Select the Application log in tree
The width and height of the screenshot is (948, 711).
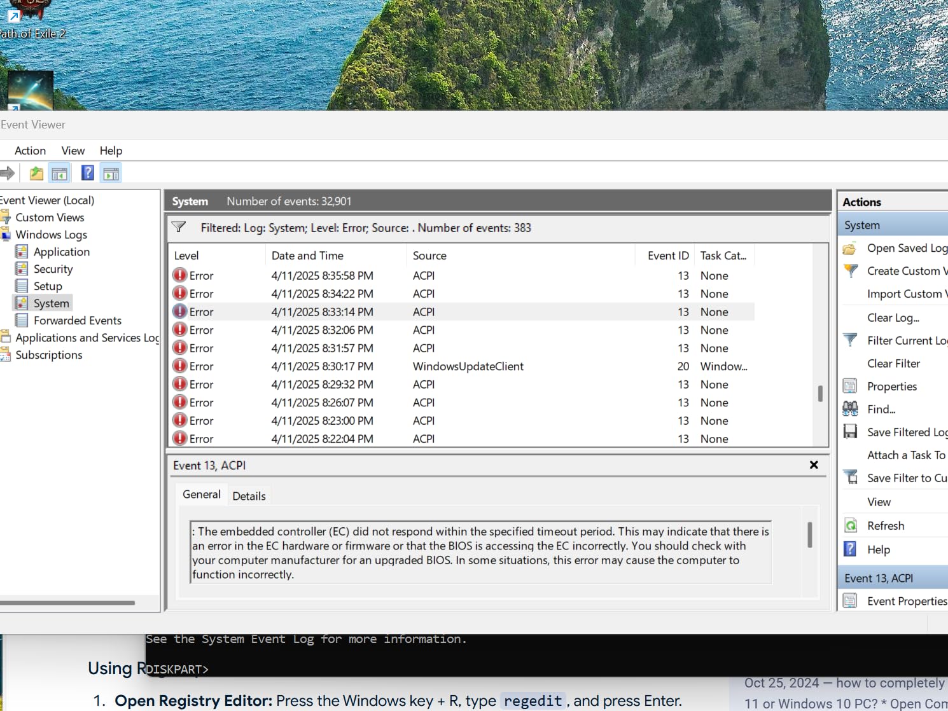61,252
